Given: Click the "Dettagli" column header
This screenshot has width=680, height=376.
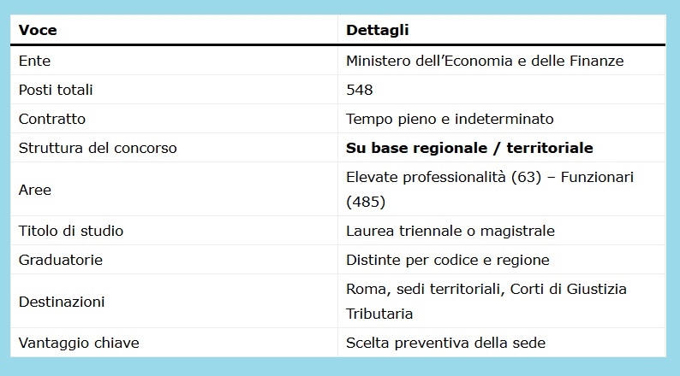Looking at the screenshot, I should [377, 30].
